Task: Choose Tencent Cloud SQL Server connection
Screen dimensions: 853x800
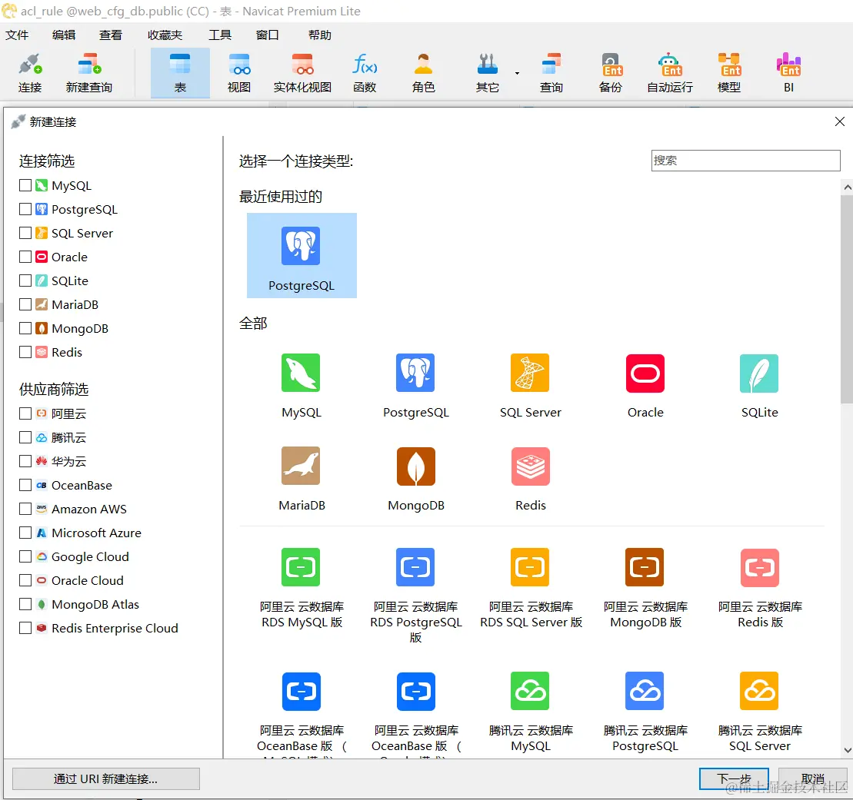Action: pos(759,712)
